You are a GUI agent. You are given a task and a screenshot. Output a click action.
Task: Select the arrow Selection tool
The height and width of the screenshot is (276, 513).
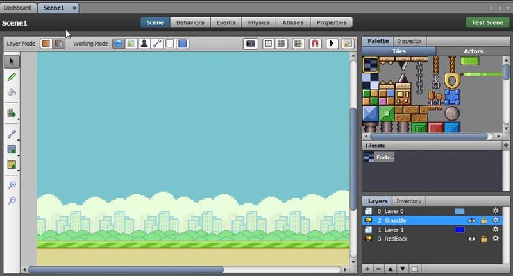12,61
